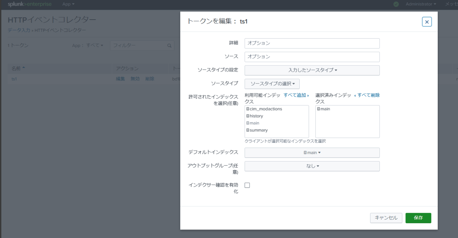Click the splunk>enterprise logo
The image size is (458, 238).
click(x=29, y=4)
